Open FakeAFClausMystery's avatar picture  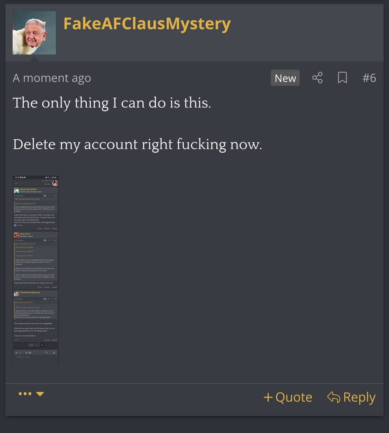click(x=34, y=33)
